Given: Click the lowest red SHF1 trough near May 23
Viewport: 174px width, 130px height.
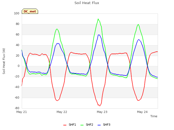Looking at the screenshot, I should coord(100,106).
